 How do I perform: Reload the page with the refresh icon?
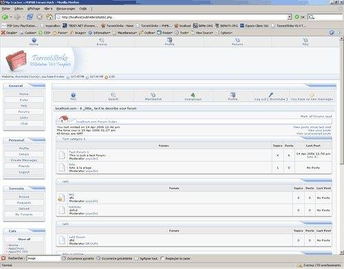30,17
